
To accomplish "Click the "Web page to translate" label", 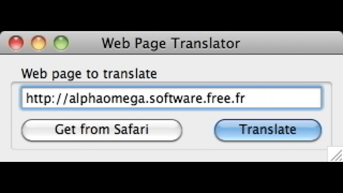I will point(89,74).
